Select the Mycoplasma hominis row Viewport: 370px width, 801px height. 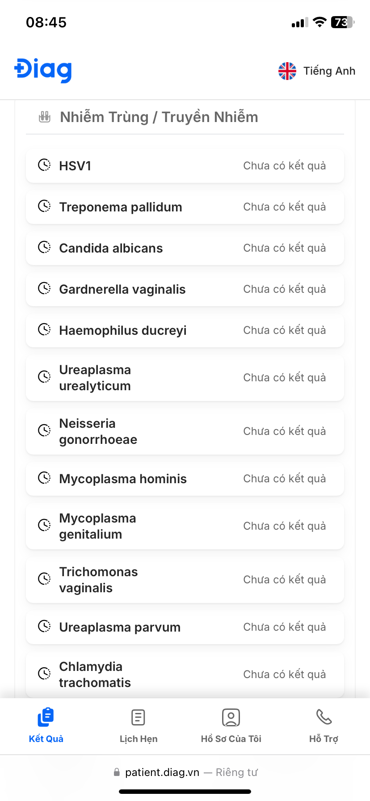185,479
